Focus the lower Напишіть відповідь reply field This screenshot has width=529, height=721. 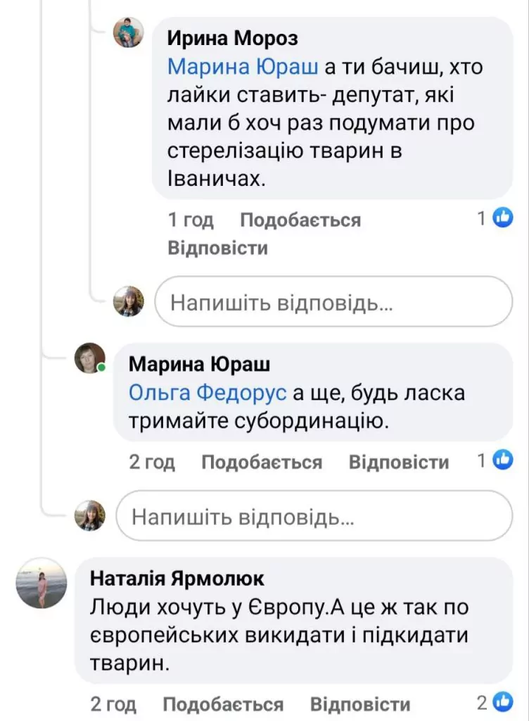pos(314,517)
